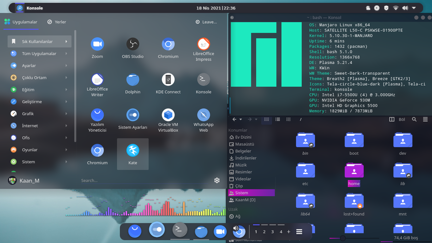Open Ev Dizini in places panel
Screen dimensions: 432x243
tap(243, 137)
